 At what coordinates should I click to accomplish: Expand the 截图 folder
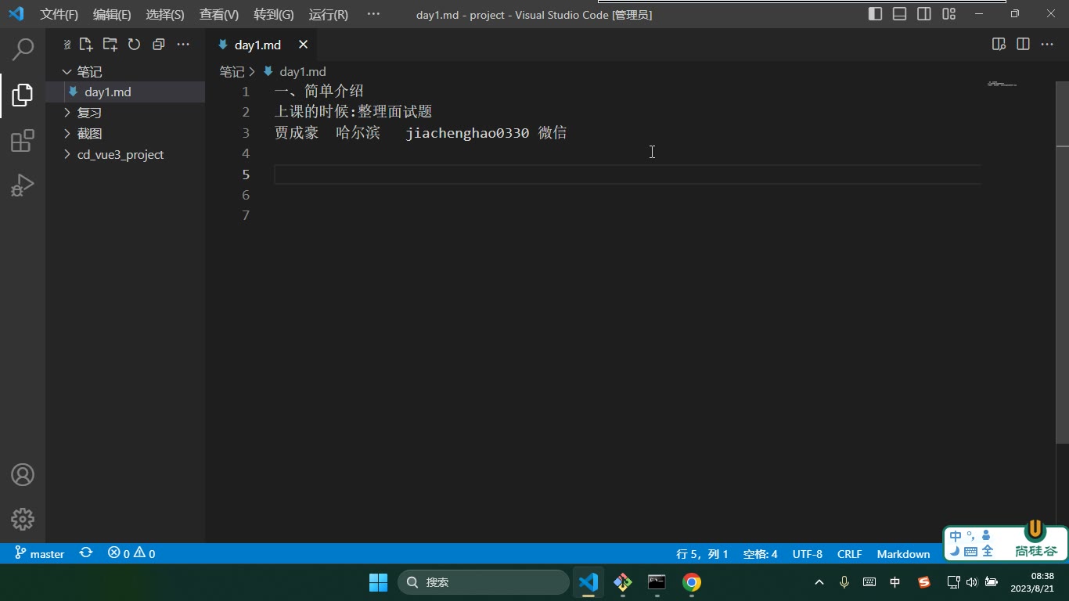click(x=126, y=134)
